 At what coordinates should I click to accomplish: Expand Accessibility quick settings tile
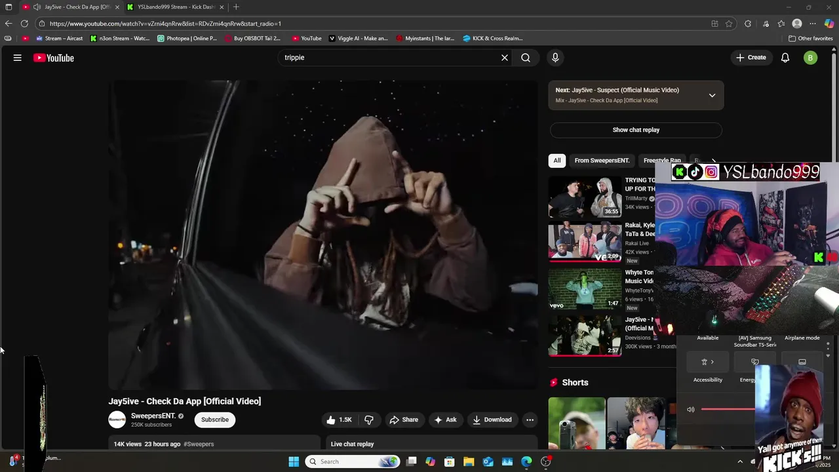pos(707,362)
